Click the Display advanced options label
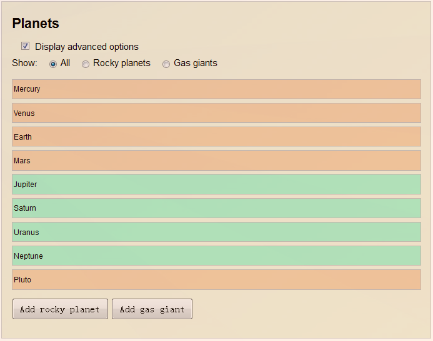433x341 pixels. click(x=87, y=47)
